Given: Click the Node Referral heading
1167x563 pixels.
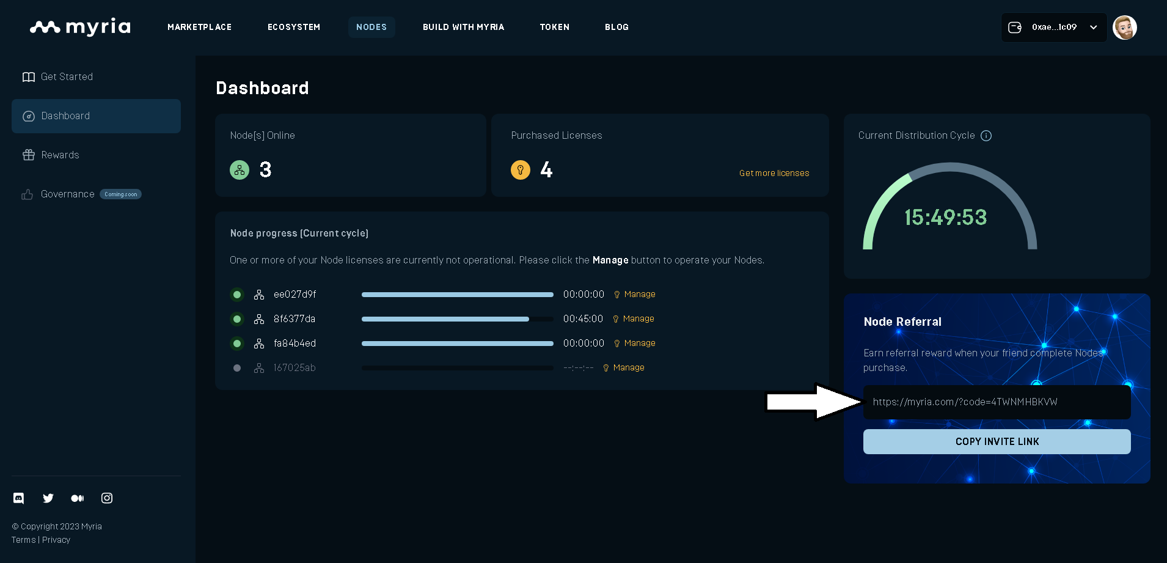Looking at the screenshot, I should pos(902,322).
